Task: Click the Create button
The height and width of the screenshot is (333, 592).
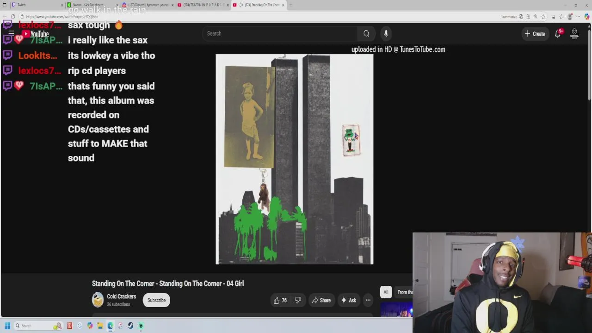Action: (535, 33)
